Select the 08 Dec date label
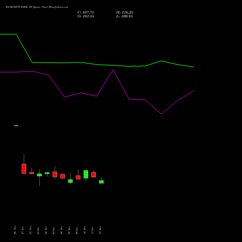Image resolution: width=242 pixels, height=242 pixels. click(69, 230)
